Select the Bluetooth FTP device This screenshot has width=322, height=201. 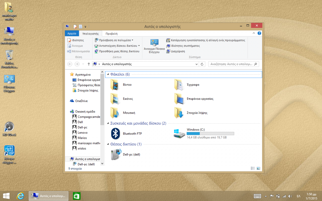116,133
